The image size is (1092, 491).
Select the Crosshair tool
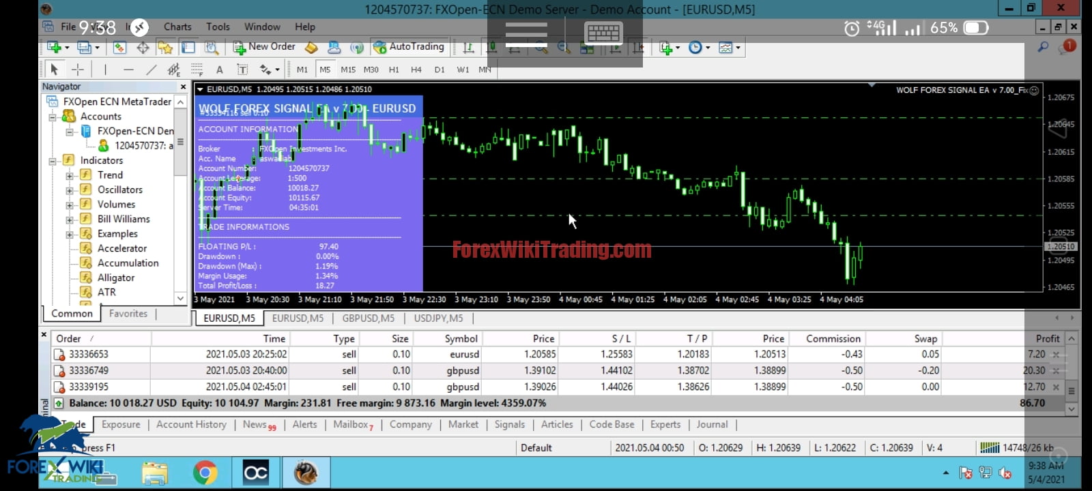coord(77,70)
